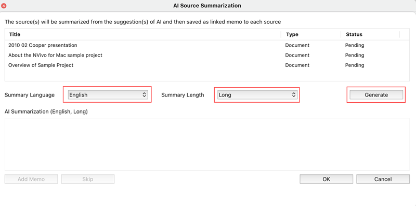Close the AI Source Summarization dialog

4,6
